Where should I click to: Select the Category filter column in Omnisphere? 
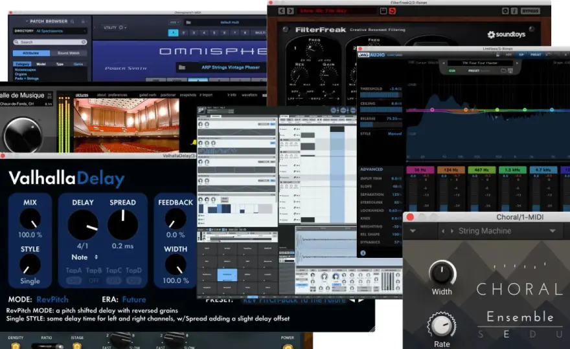pos(22,64)
